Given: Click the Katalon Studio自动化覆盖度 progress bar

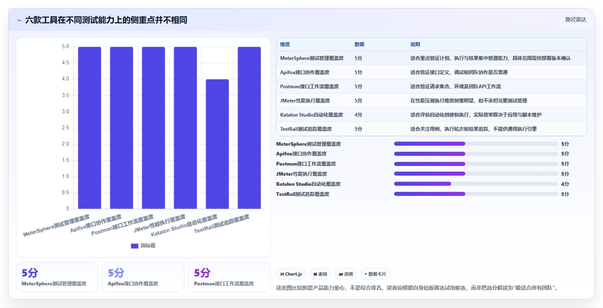Looking at the screenshot, I should pyautogui.click(x=476, y=184).
